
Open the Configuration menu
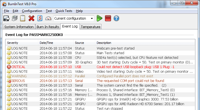click(x=32, y=11)
